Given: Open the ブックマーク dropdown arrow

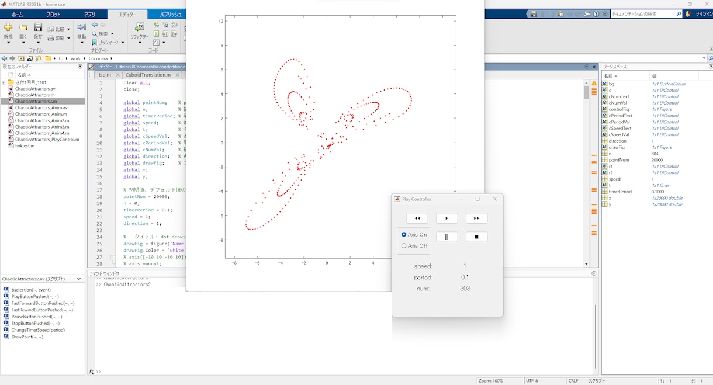Looking at the screenshot, I should pyautogui.click(x=123, y=43).
